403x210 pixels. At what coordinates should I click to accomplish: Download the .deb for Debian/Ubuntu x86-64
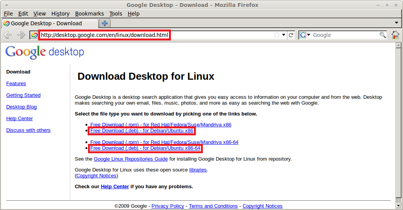coord(145,148)
